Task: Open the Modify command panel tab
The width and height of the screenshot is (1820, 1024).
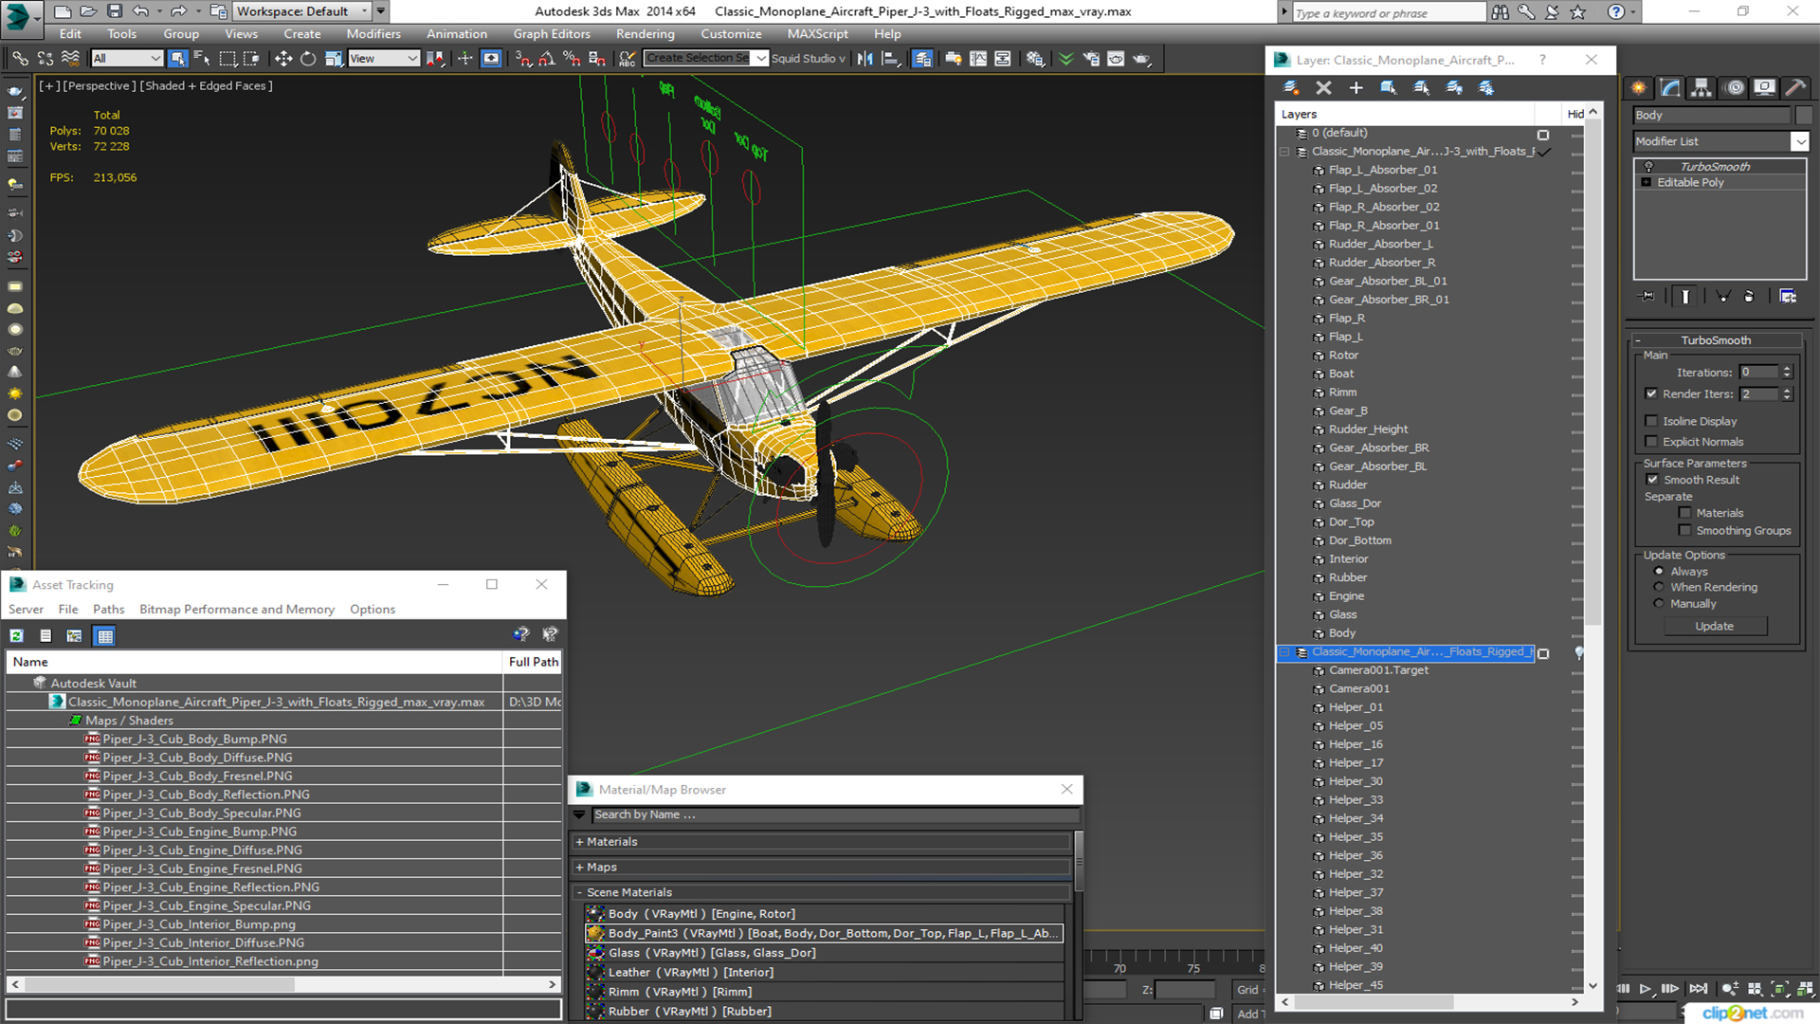Action: (x=1671, y=88)
